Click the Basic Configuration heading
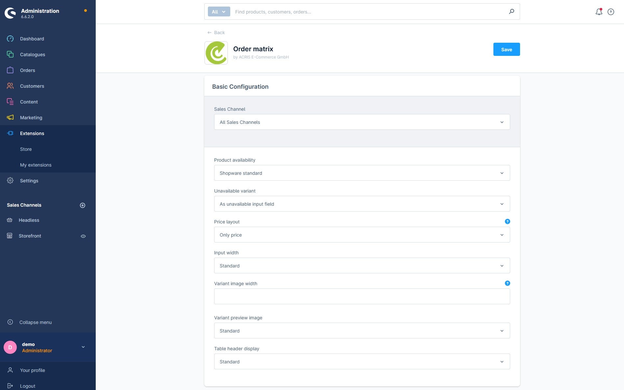Viewport: 624px width, 390px height. click(240, 87)
